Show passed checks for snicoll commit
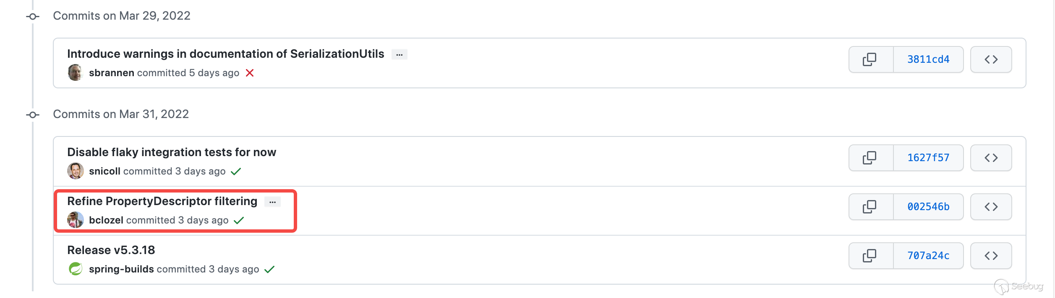Screen dimensions: 1055x298 [x=236, y=171]
